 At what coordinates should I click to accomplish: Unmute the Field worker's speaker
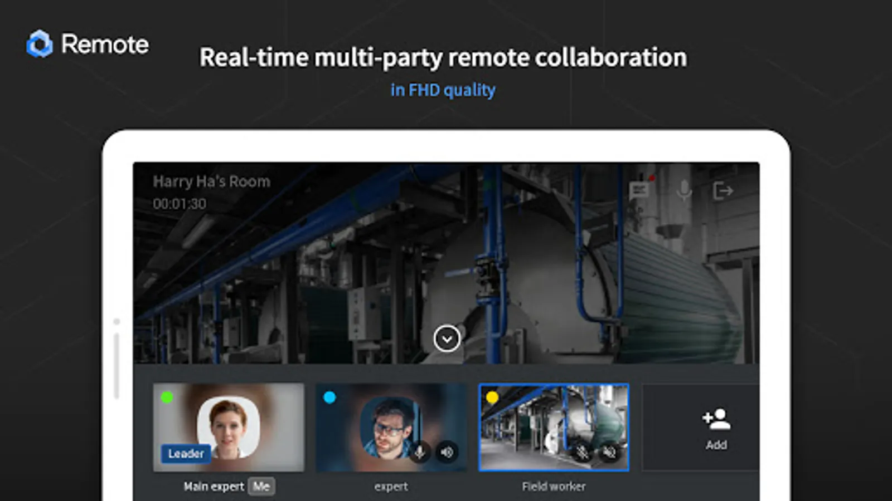[610, 452]
